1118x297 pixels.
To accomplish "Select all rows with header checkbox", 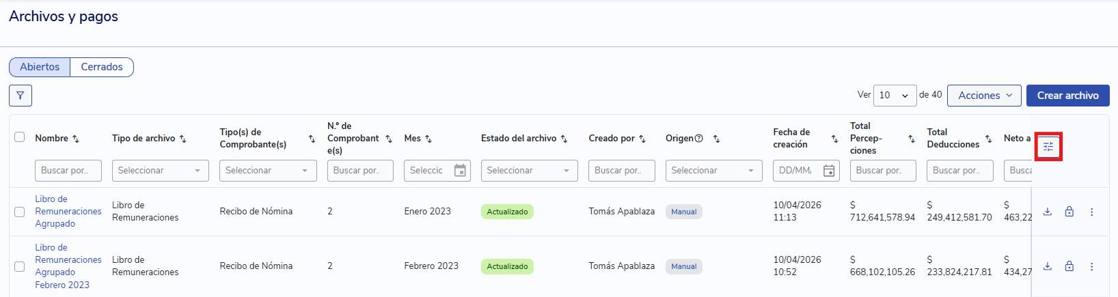I will click(20, 137).
